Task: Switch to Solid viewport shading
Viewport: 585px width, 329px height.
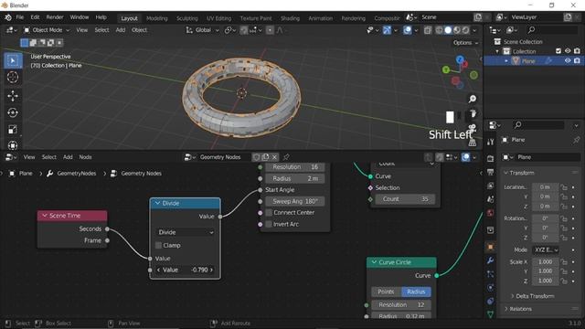Action: click(x=448, y=30)
